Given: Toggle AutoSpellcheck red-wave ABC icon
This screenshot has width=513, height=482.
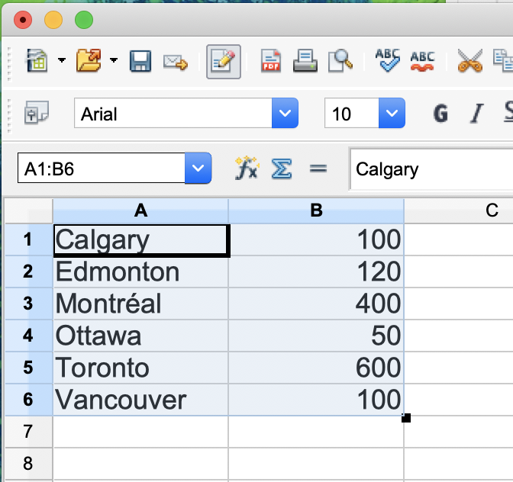Looking at the screenshot, I should click(422, 62).
